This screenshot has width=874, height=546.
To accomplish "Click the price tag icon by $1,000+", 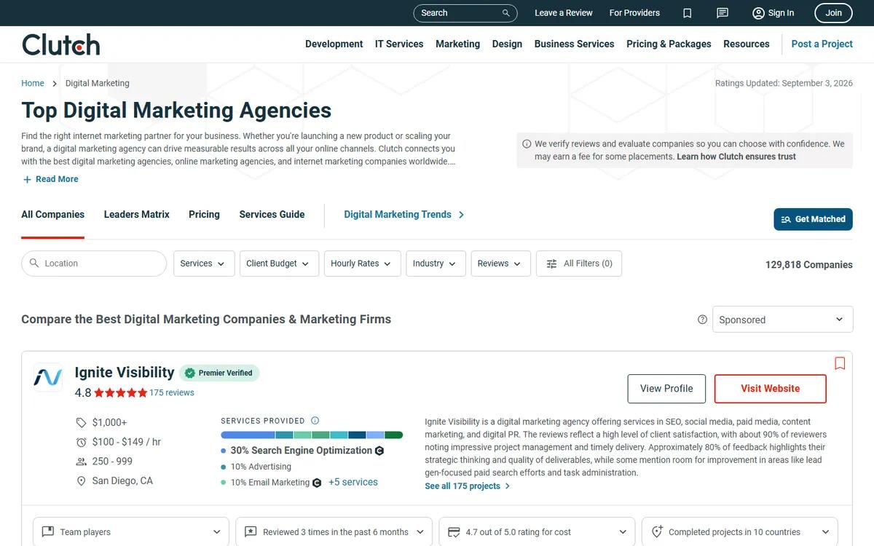I will [x=82, y=422].
